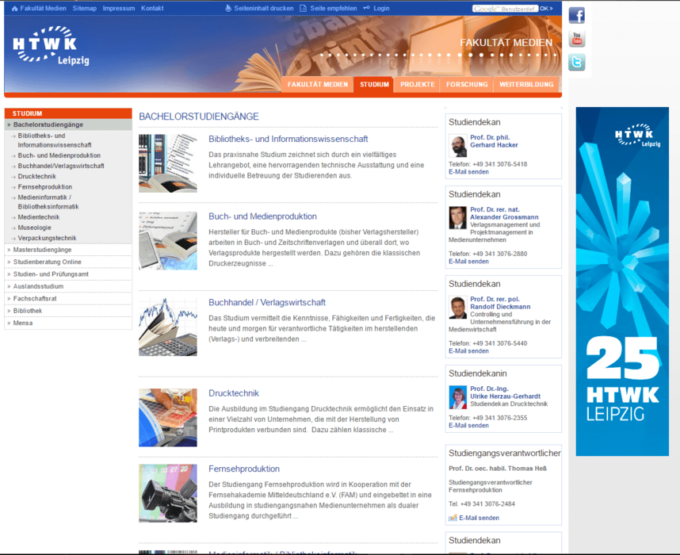Click the home icon beside Fakultät Medien

pos(13,8)
